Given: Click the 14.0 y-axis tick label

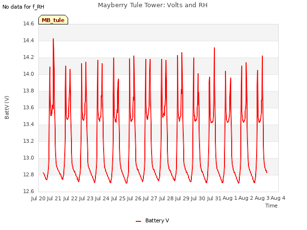Looking at the screenshot, I should [28, 74].
